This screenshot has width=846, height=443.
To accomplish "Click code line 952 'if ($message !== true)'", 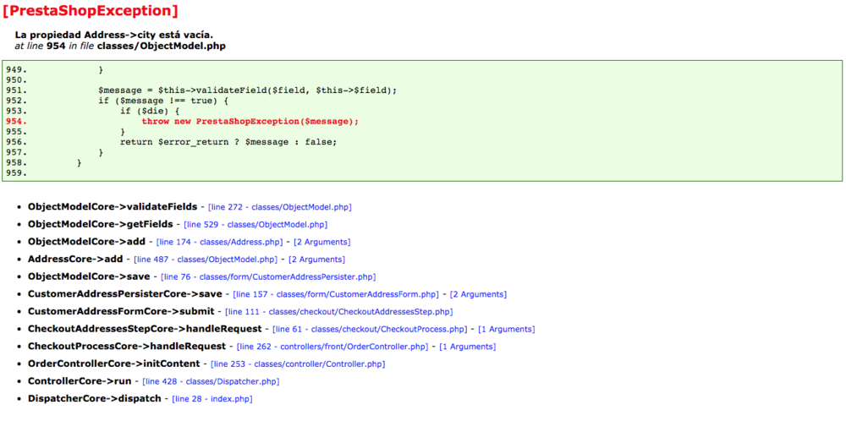I will [163, 101].
